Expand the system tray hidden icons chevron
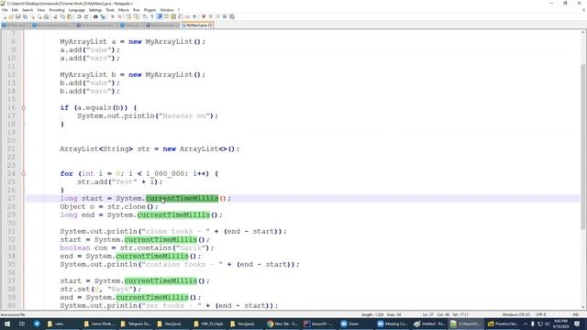The image size is (587, 330). tap(525, 324)
